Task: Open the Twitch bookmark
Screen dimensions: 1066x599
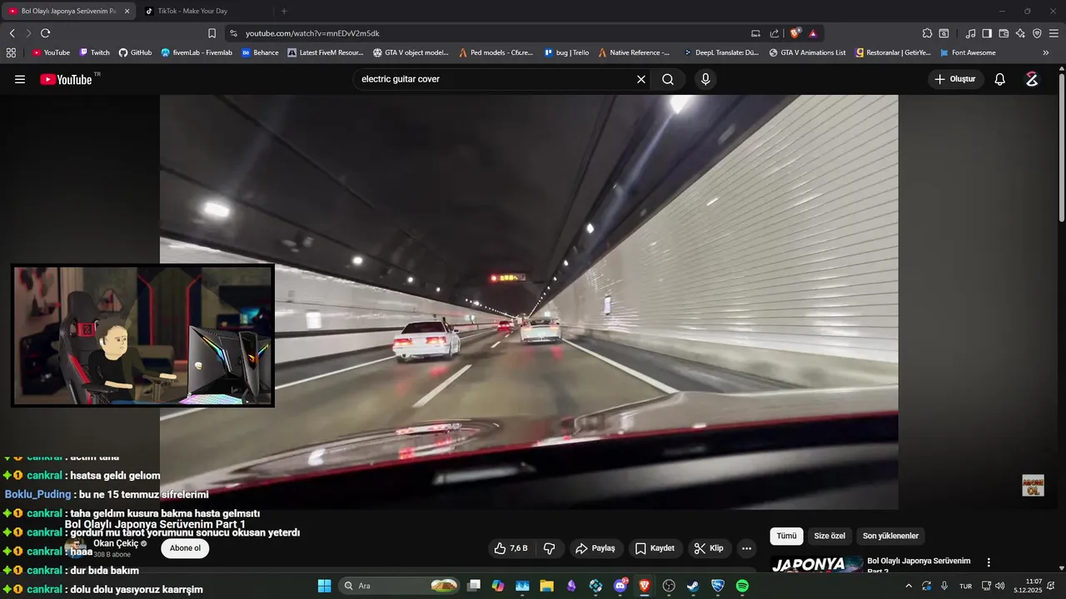Action: [94, 52]
